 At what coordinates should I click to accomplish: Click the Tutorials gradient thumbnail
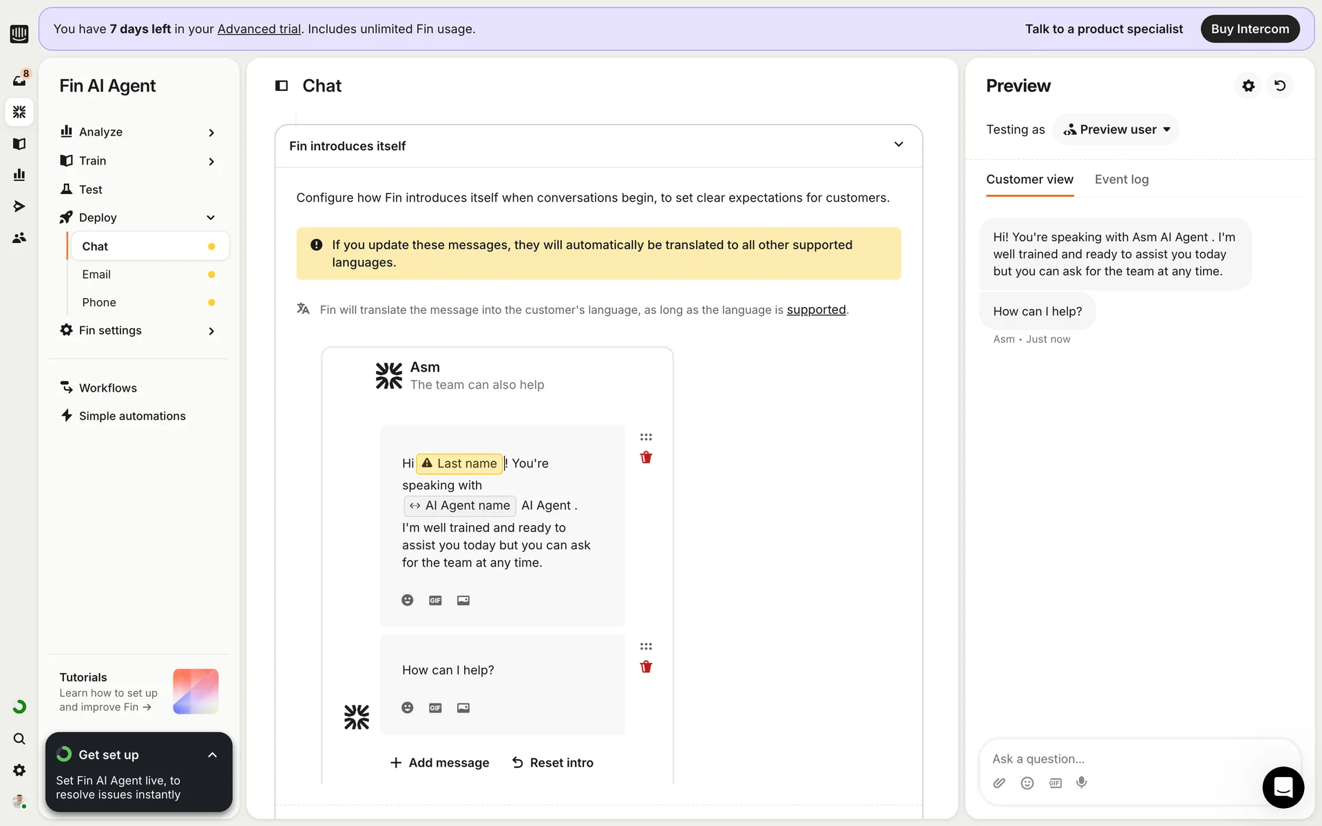coord(196,691)
